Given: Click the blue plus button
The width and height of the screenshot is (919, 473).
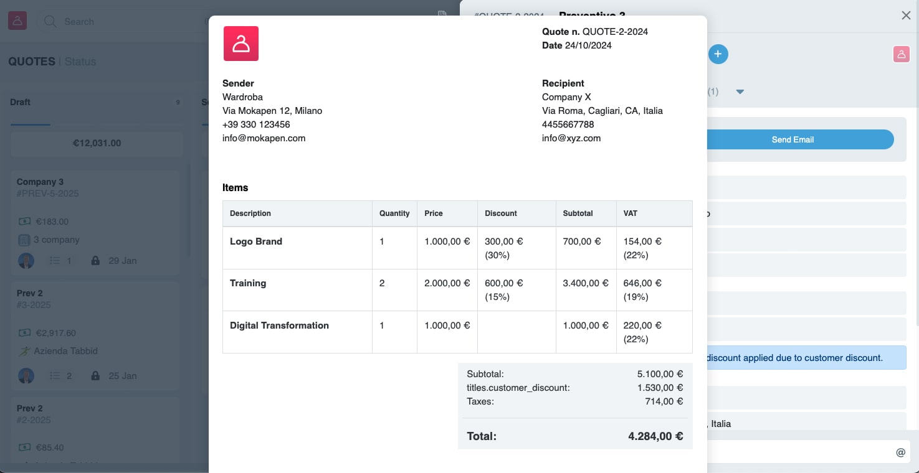Looking at the screenshot, I should click(x=718, y=54).
